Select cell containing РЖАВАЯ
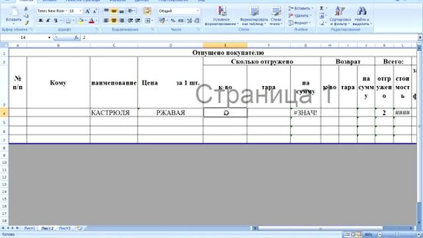This screenshot has width=423, height=238. click(x=171, y=113)
